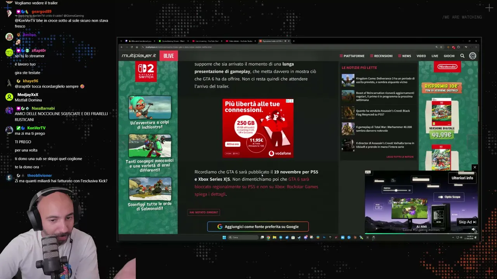This screenshot has height=279, width=497.
Task: Click the Total War Warhammer article thumbnail
Action: [348, 129]
